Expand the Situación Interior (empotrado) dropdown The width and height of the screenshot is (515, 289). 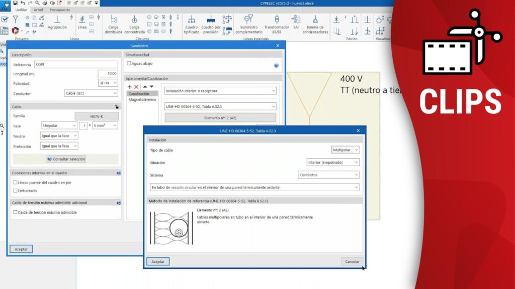[333, 163]
